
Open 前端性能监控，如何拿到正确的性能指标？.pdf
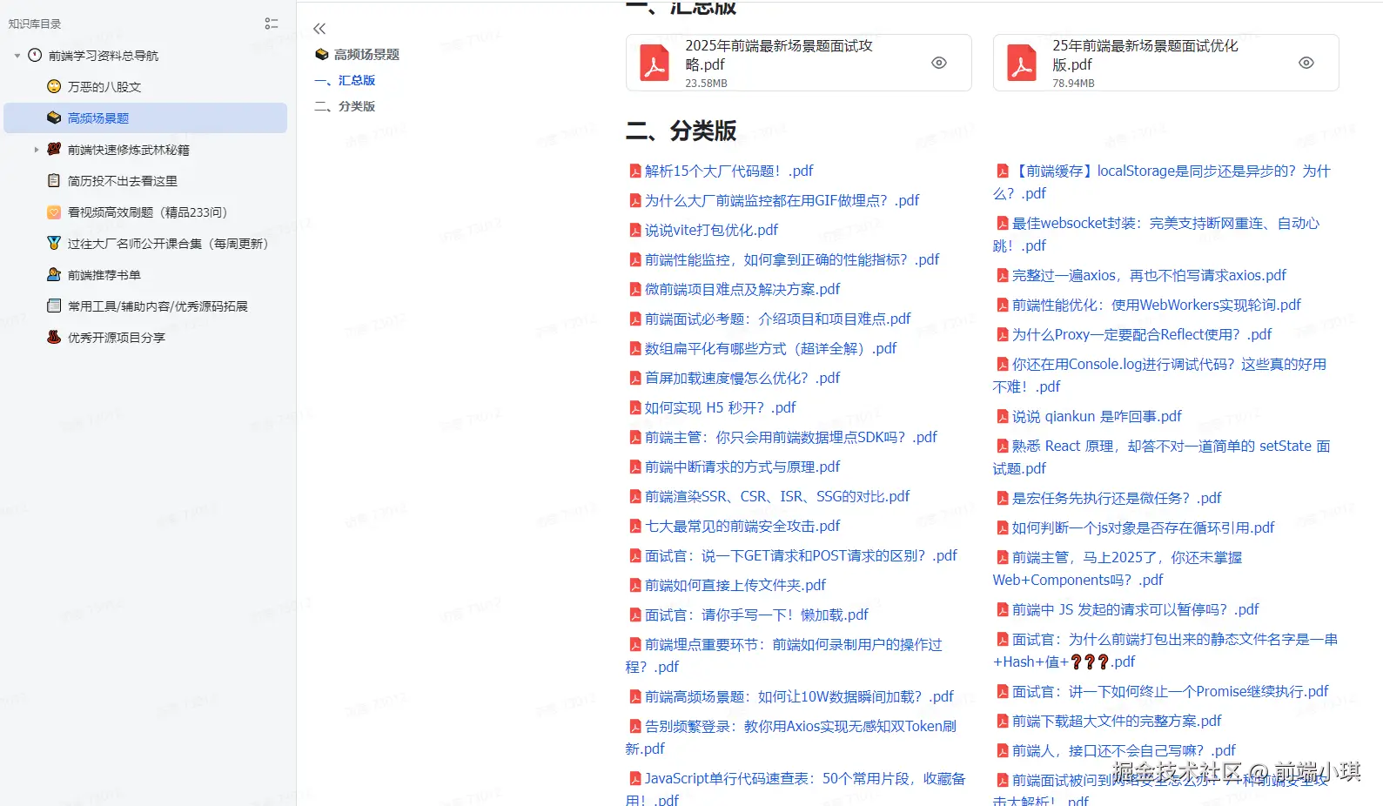(x=792, y=259)
